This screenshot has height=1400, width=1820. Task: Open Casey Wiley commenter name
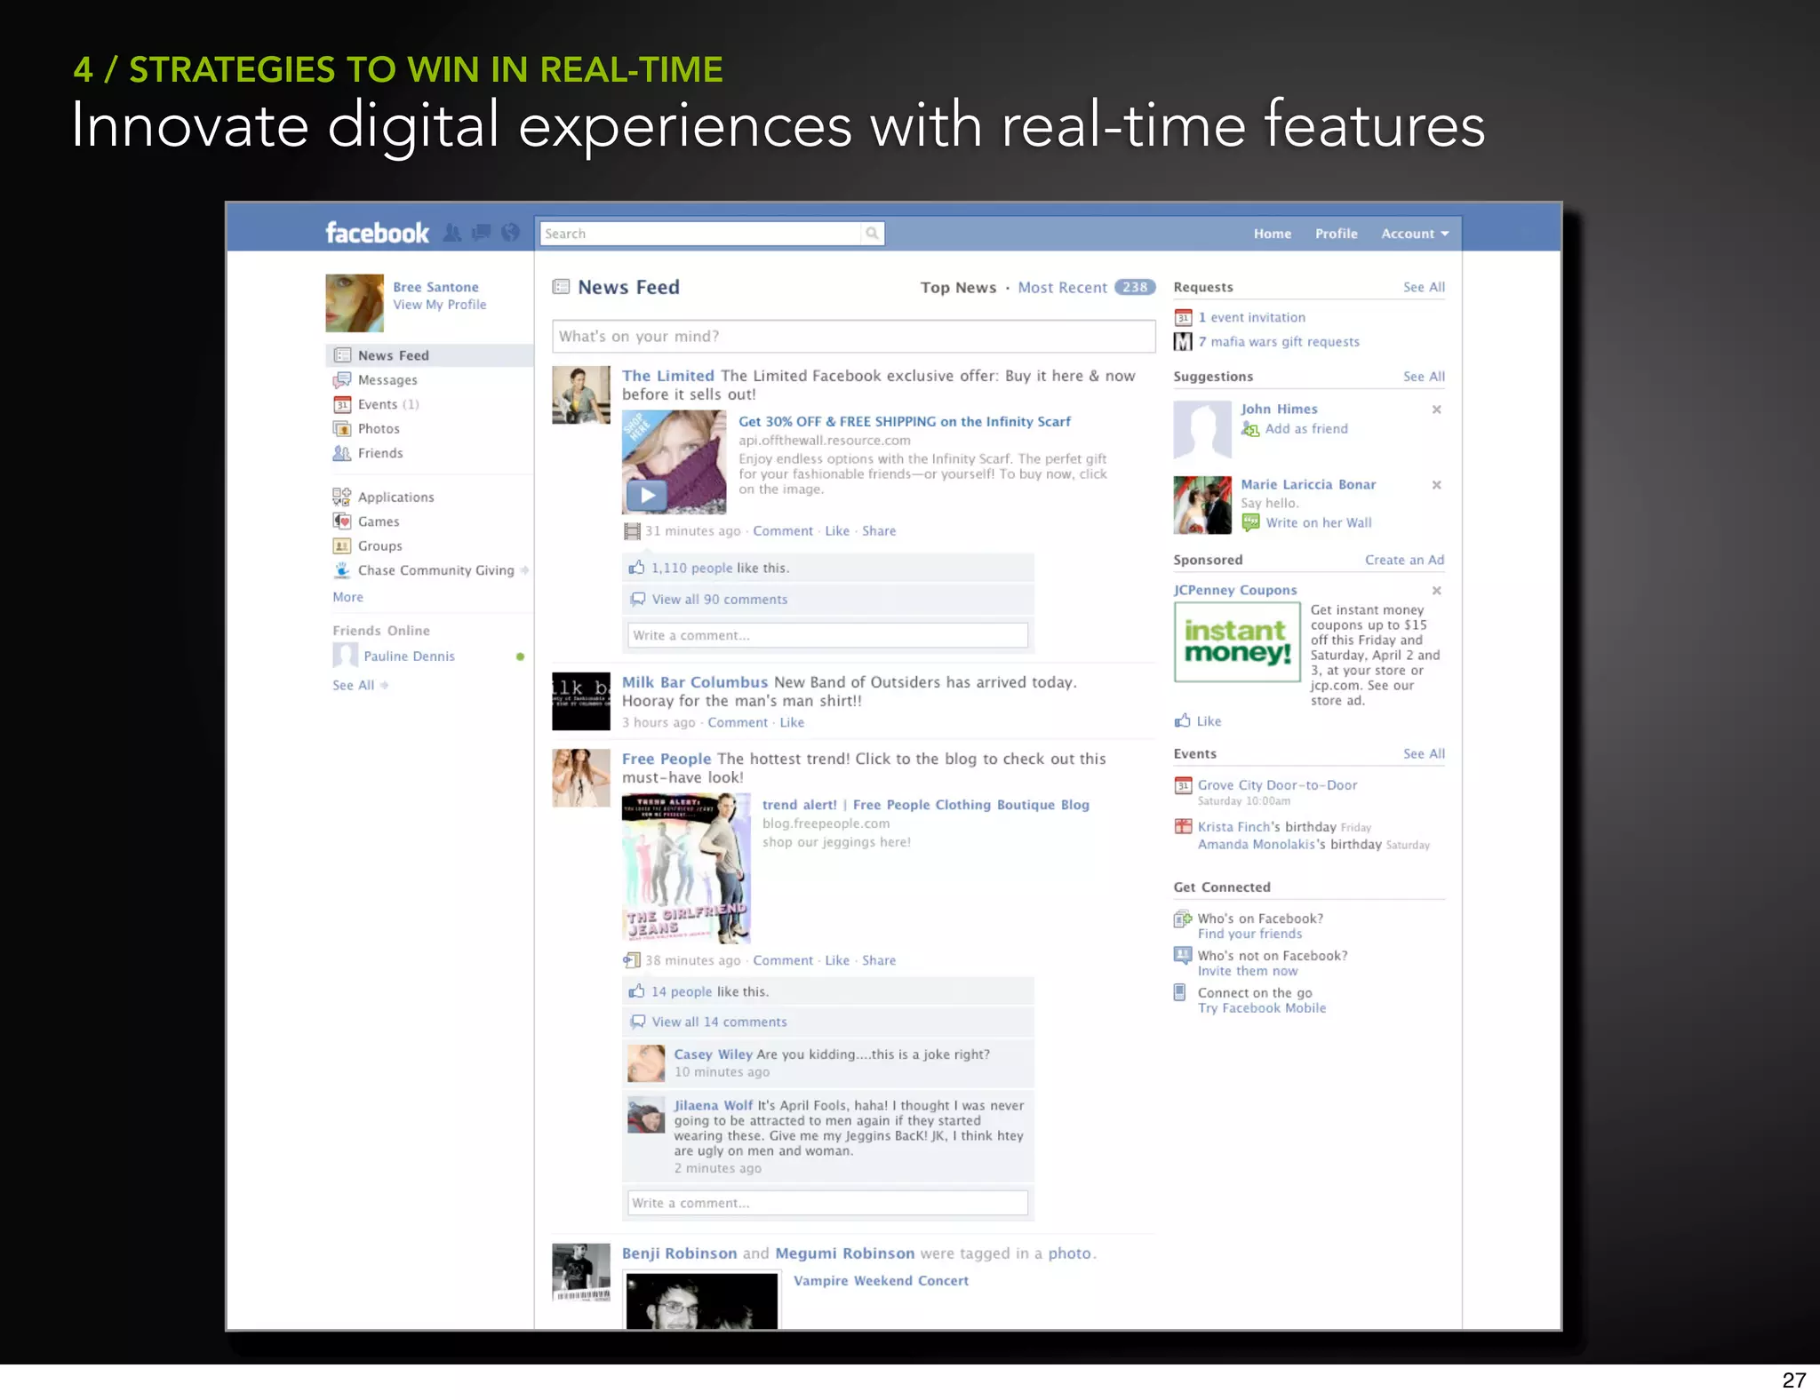[713, 1054]
